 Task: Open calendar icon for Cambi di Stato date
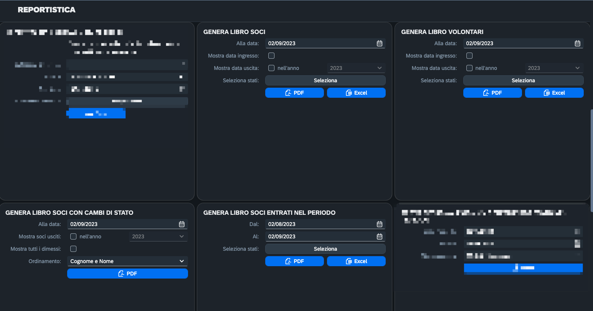tap(182, 224)
